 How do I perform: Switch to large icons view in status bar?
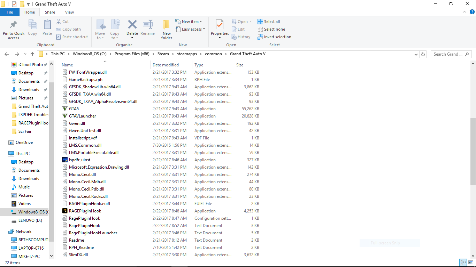tap(470, 263)
